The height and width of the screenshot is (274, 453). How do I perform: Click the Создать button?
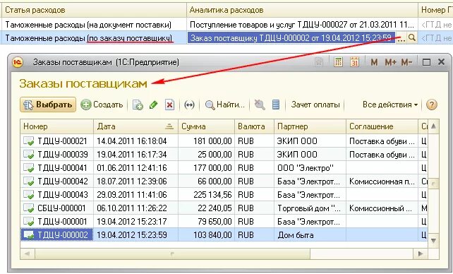click(102, 105)
